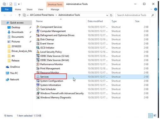
Task: Open the etc folder
Action: point(13,56)
